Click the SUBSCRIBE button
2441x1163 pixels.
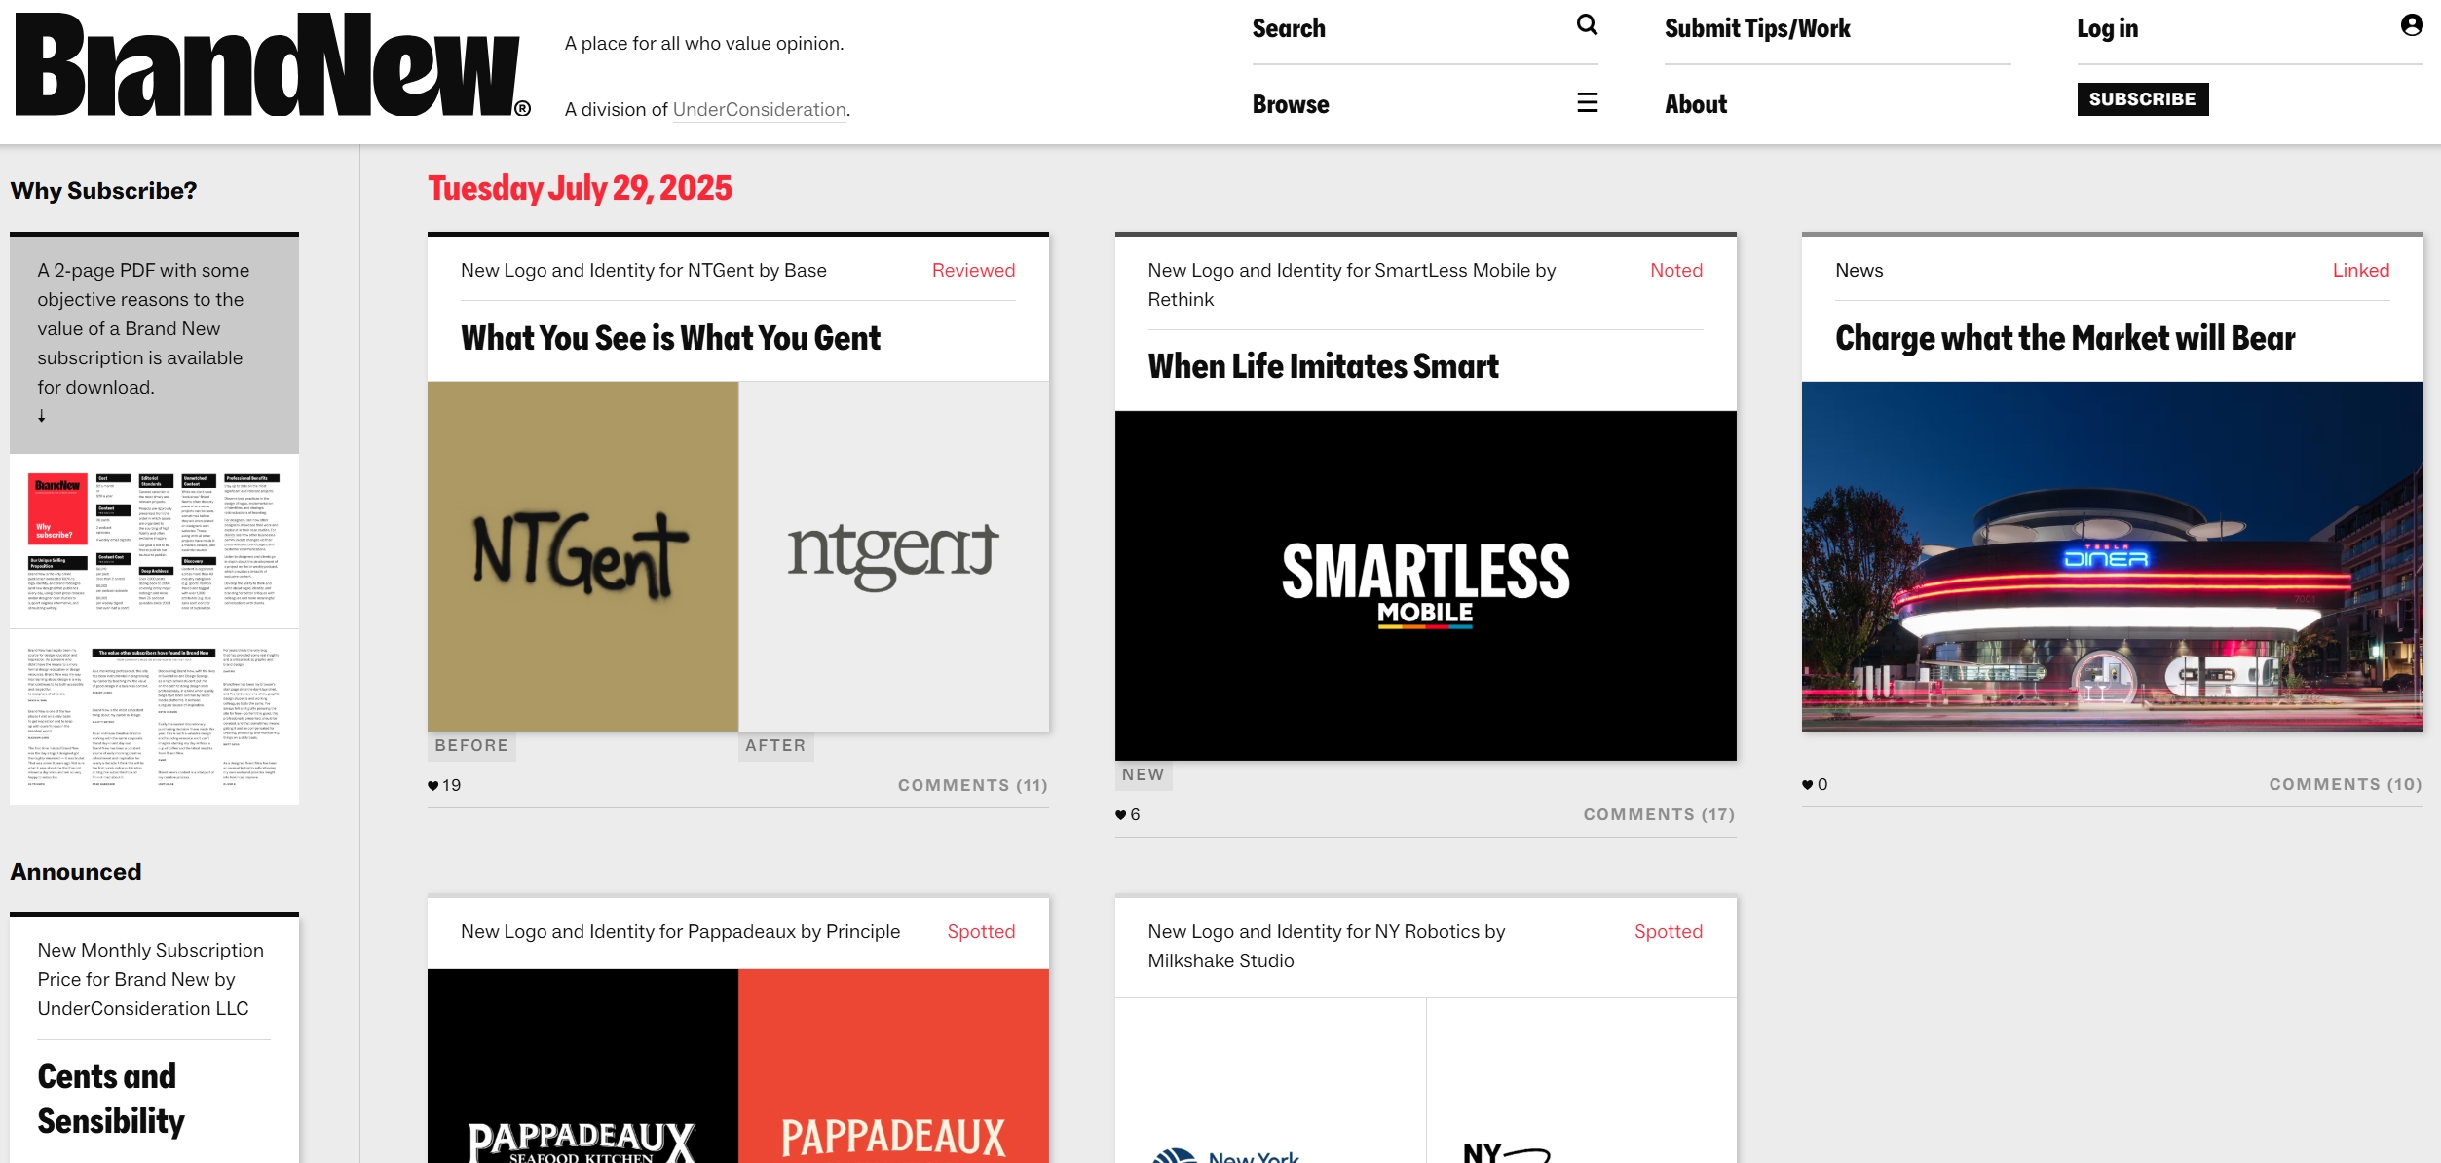pos(2143,99)
